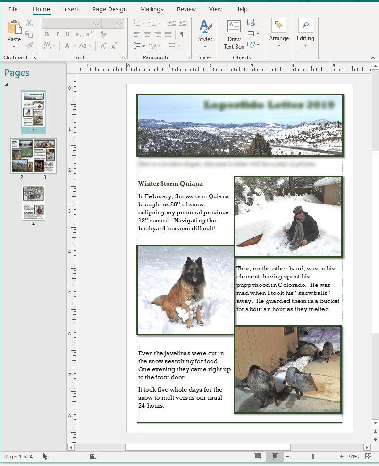Switch to two-page spread view

pyautogui.click(x=274, y=457)
